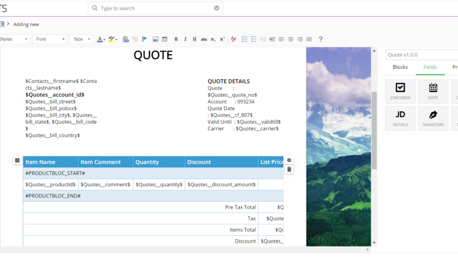Viewport: 458px width, 261px height.
Task: Increase the indent
Action: tap(272, 39)
